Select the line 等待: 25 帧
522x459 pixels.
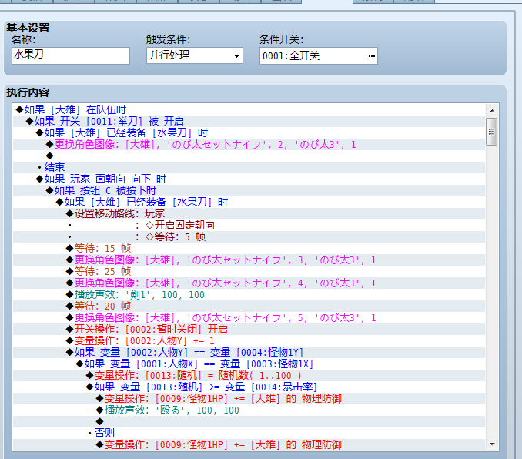pos(249,271)
